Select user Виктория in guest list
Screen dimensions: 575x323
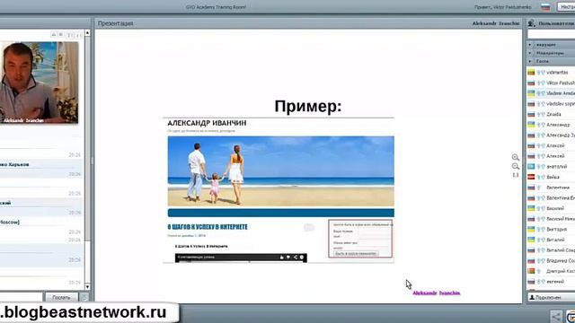point(557,230)
